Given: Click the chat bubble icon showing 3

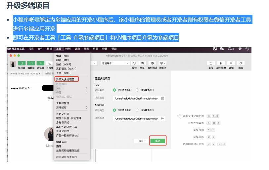Looking at the screenshot, I should tap(231, 49).
